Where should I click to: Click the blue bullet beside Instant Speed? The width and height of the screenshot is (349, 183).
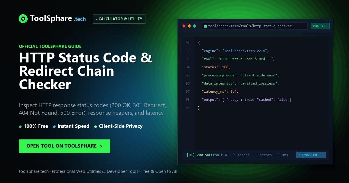[54, 127]
